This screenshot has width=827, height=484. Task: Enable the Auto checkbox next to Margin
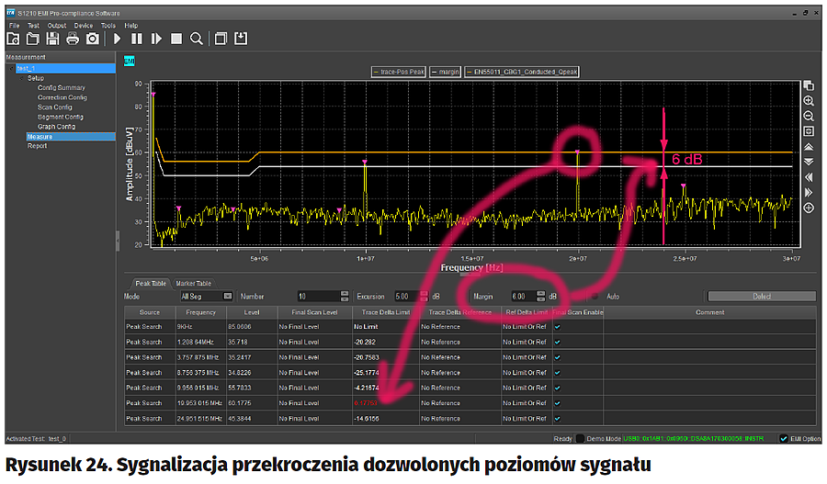[594, 297]
